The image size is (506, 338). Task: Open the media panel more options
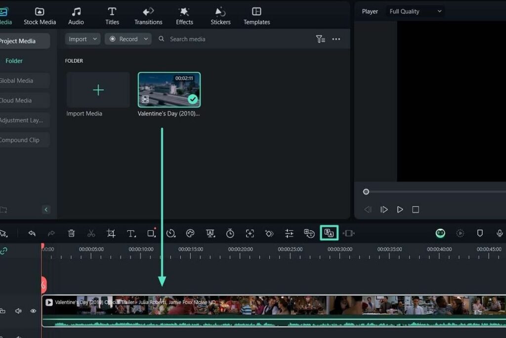pos(336,39)
